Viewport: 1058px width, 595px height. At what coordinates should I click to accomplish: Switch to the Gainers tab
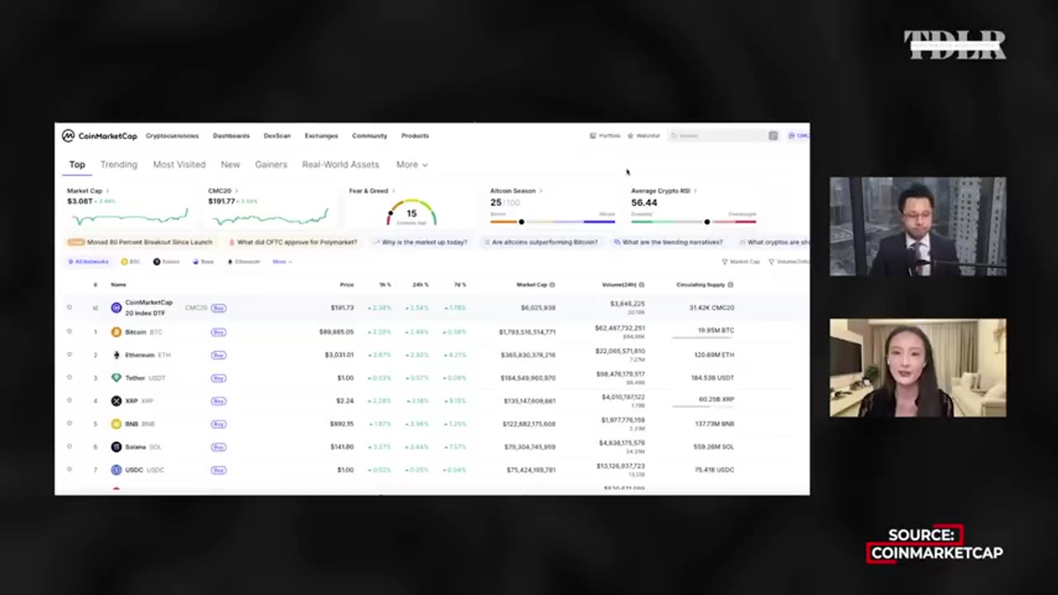coord(271,164)
